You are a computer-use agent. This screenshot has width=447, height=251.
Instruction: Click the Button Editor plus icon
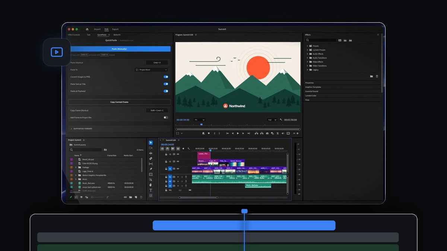pos(297,133)
